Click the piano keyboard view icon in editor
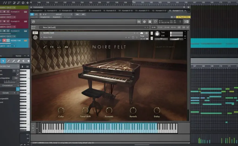 click(x=22, y=67)
